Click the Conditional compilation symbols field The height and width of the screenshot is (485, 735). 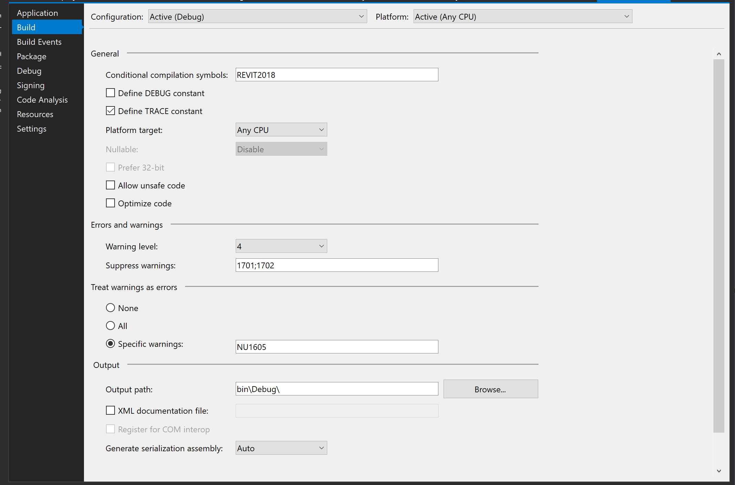337,75
